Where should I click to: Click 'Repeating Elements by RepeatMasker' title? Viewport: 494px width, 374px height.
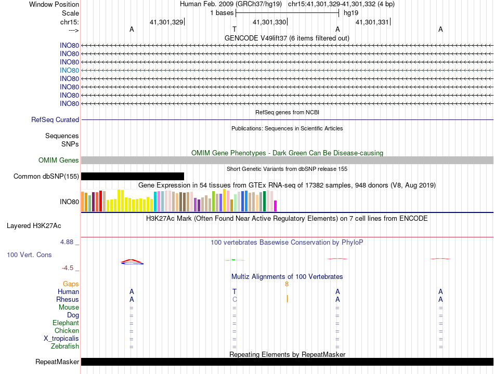(288, 354)
